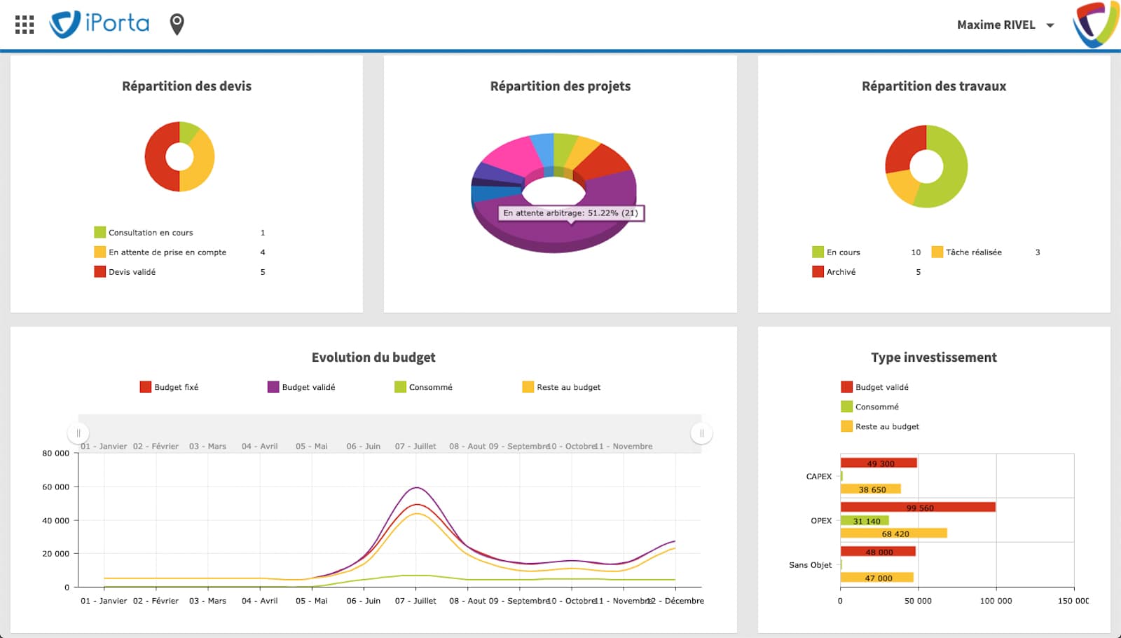Toggle Consultation en cours legend entry
This screenshot has height=638, width=1121.
click(144, 232)
